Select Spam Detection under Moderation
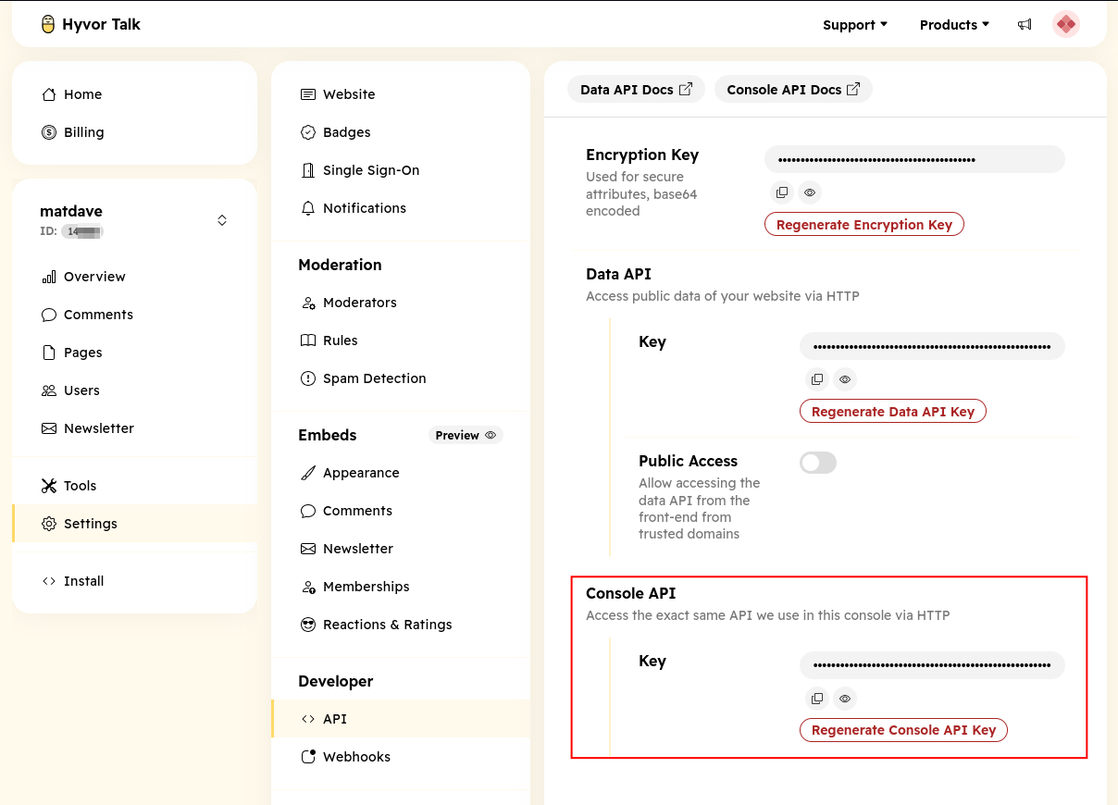This screenshot has height=805, width=1118. pos(374,378)
